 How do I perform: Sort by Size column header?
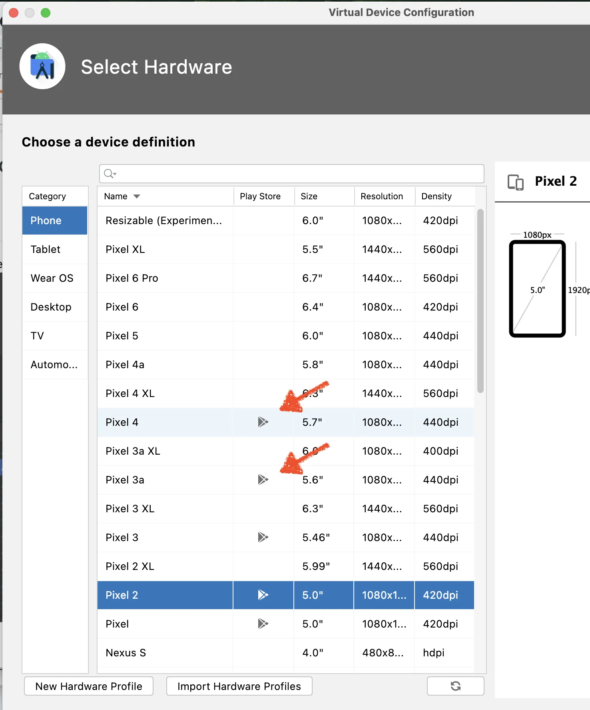[324, 197]
